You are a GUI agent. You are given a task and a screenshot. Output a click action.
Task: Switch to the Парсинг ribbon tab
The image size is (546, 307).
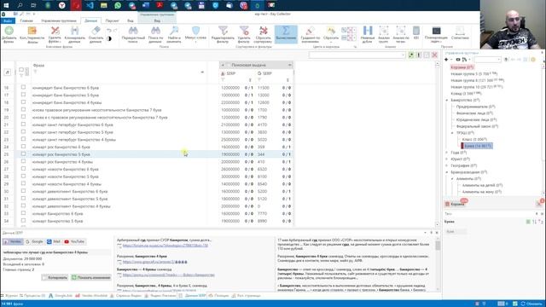(x=112, y=20)
